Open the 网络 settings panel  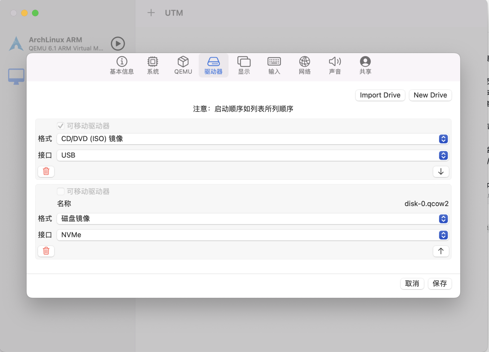(x=304, y=65)
